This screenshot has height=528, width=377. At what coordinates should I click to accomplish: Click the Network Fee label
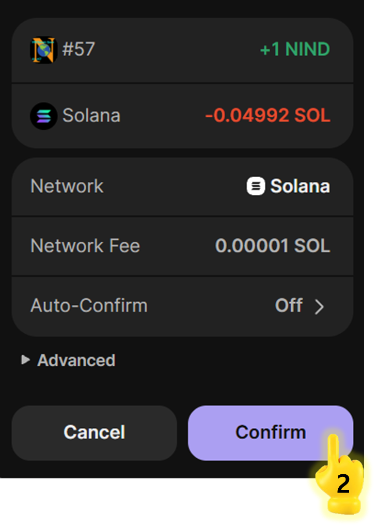(85, 246)
